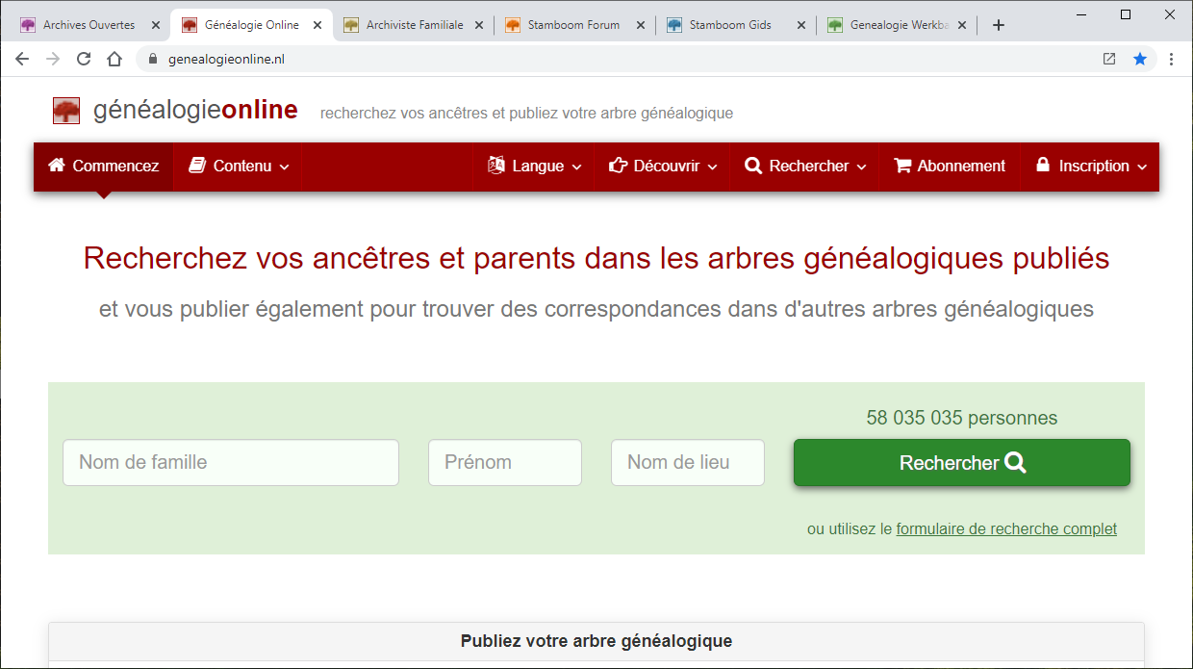This screenshot has width=1193, height=669.
Task: Switch to the Stamboom Gids tab
Action: point(736,25)
